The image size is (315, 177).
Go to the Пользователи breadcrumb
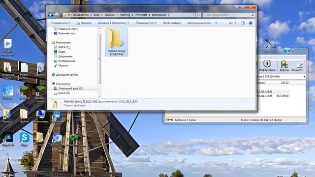[x=80, y=15]
